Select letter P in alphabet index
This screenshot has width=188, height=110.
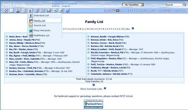100,29
